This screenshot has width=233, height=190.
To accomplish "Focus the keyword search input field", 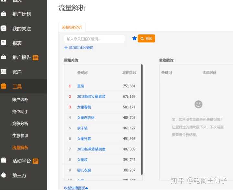I will coord(94,39).
